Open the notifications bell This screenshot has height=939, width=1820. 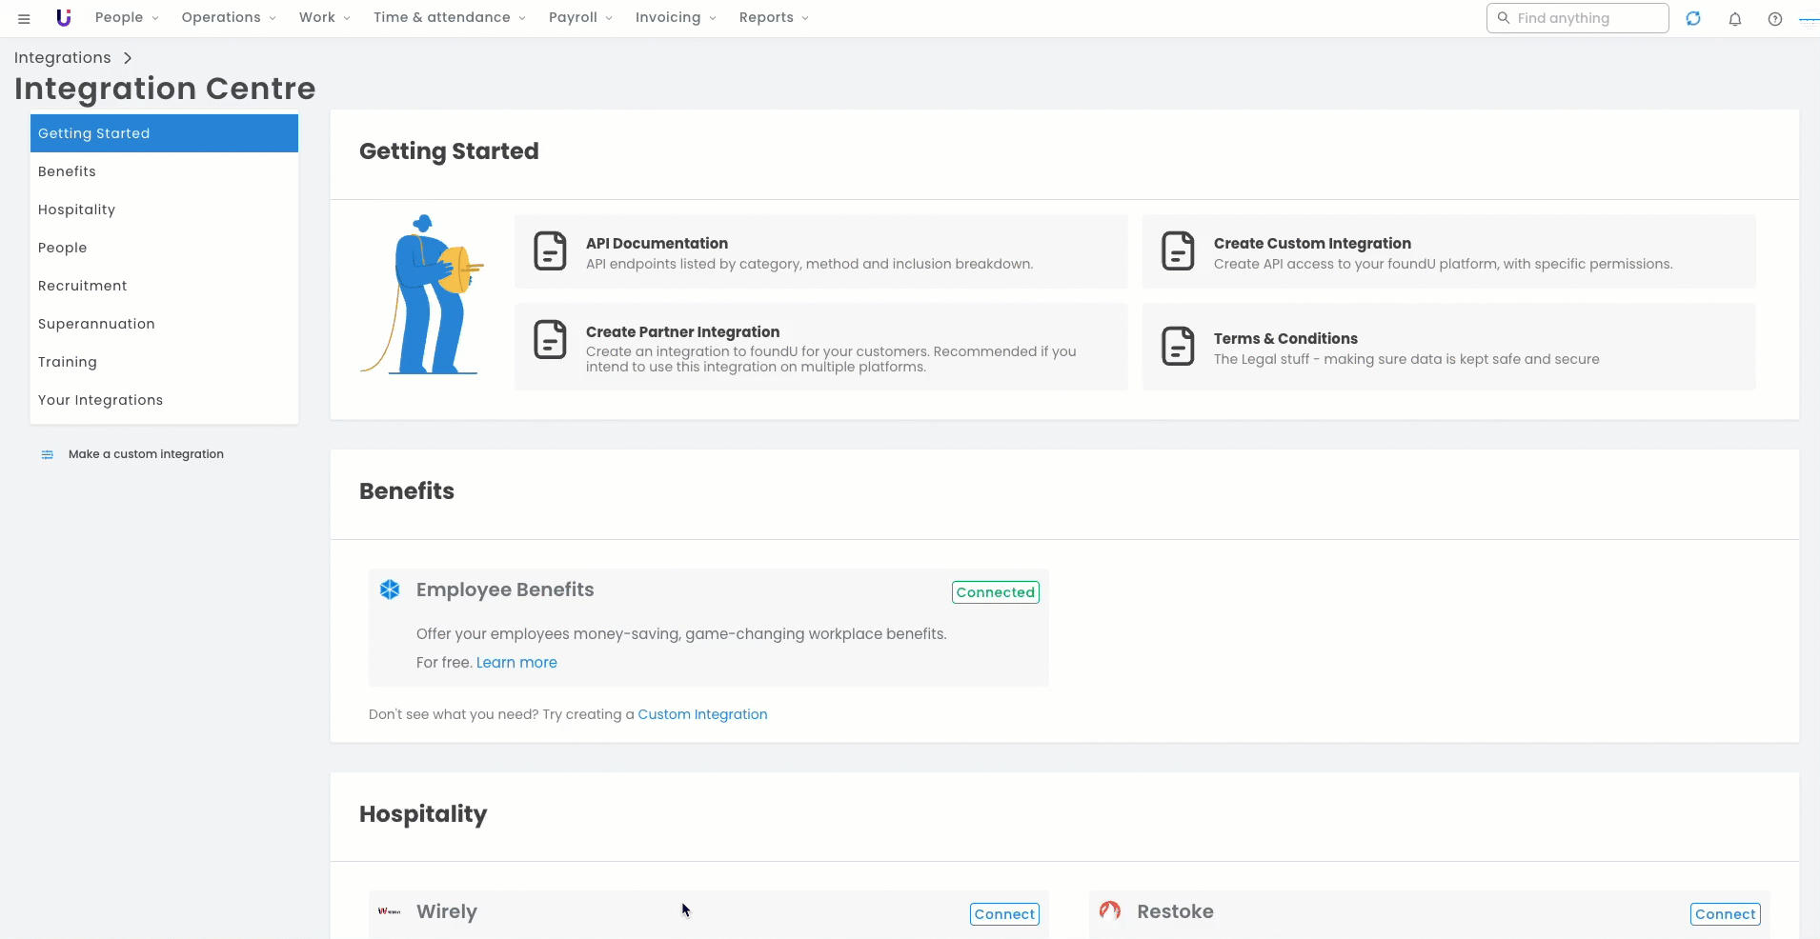(x=1734, y=19)
